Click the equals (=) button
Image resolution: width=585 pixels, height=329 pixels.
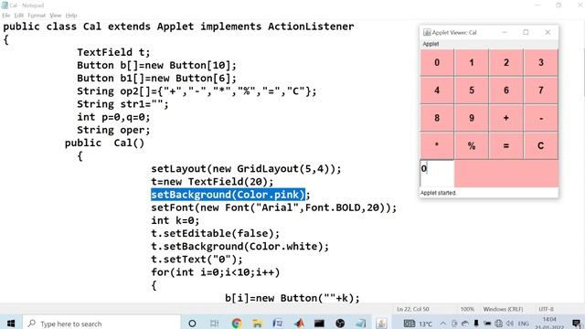tap(506, 145)
